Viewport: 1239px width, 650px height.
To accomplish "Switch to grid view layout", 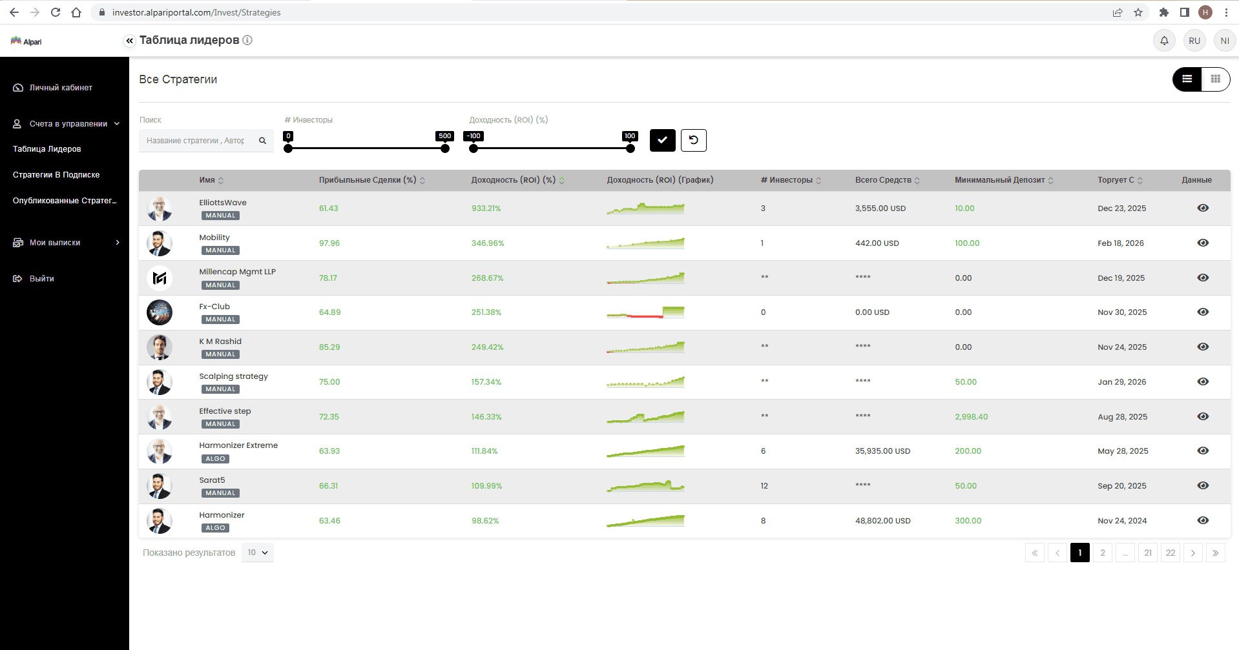I will (x=1215, y=79).
